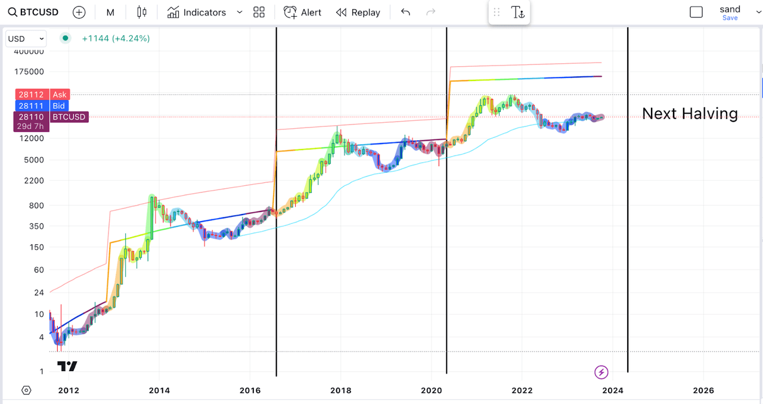Open symbol search via the BTCUSD magnifier
This screenshot has height=404, width=763.
tap(12, 13)
